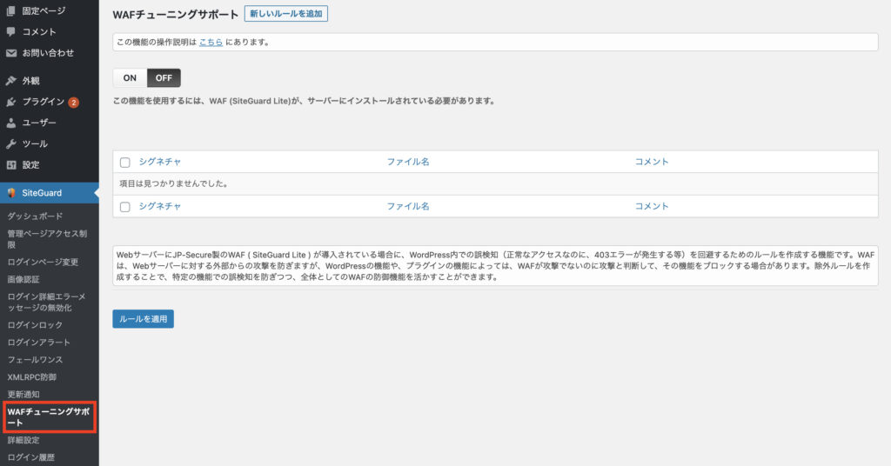Screen dimensions: 891x466
Task: Click 新しいルールを追加 button
Action: (x=285, y=14)
